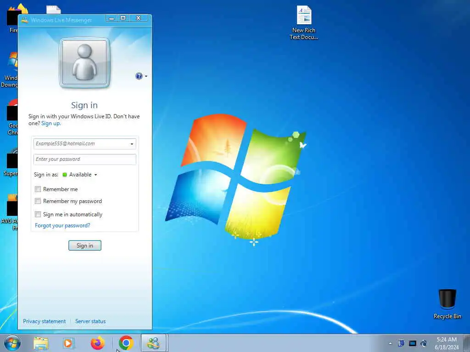Click the Windows Live Messenger title icon
The width and height of the screenshot is (470, 352).
tap(25, 20)
